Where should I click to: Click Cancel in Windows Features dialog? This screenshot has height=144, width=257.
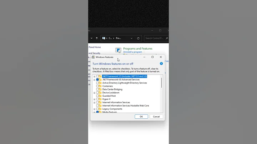tap(156, 117)
